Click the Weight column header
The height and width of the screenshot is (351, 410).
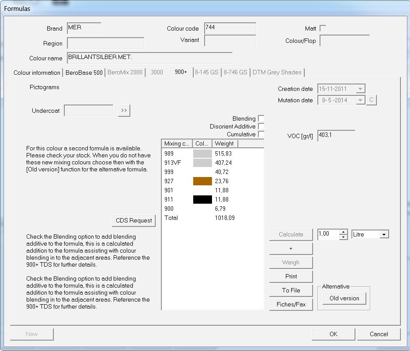(x=225, y=143)
